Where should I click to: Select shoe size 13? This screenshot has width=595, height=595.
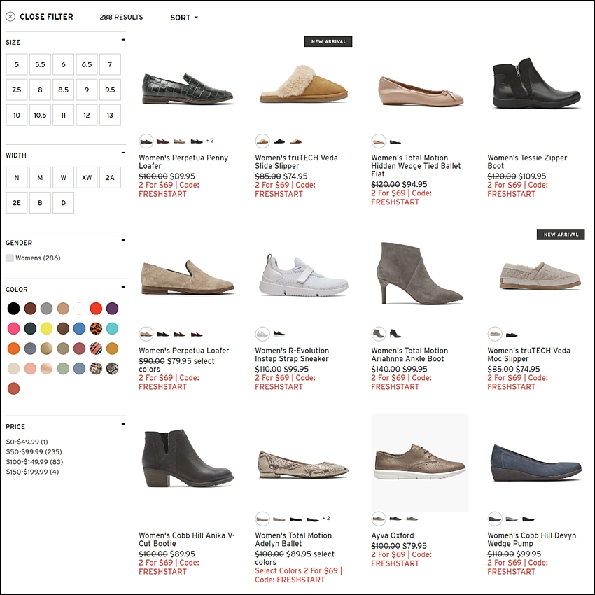(110, 115)
